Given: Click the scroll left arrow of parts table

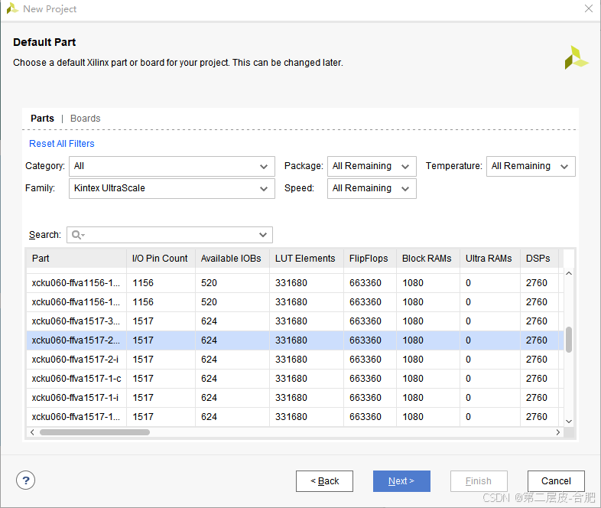Looking at the screenshot, I should point(32,432).
